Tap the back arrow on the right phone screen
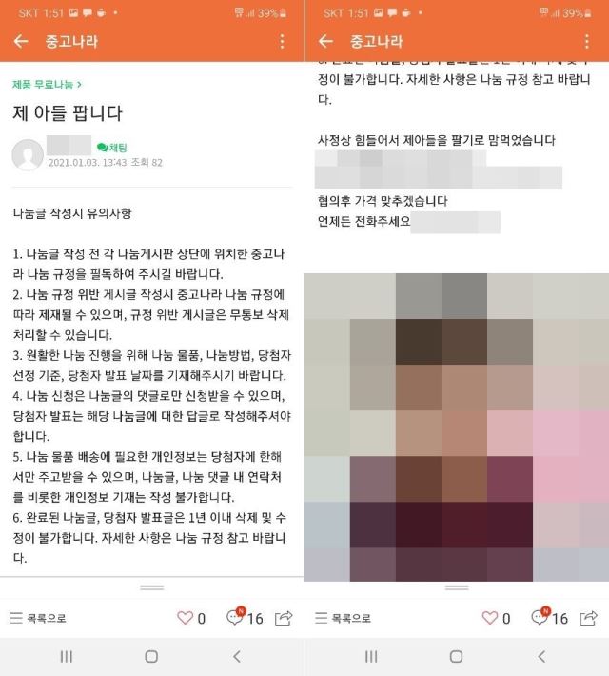Viewport: 609px width, 676px height. pos(325,41)
